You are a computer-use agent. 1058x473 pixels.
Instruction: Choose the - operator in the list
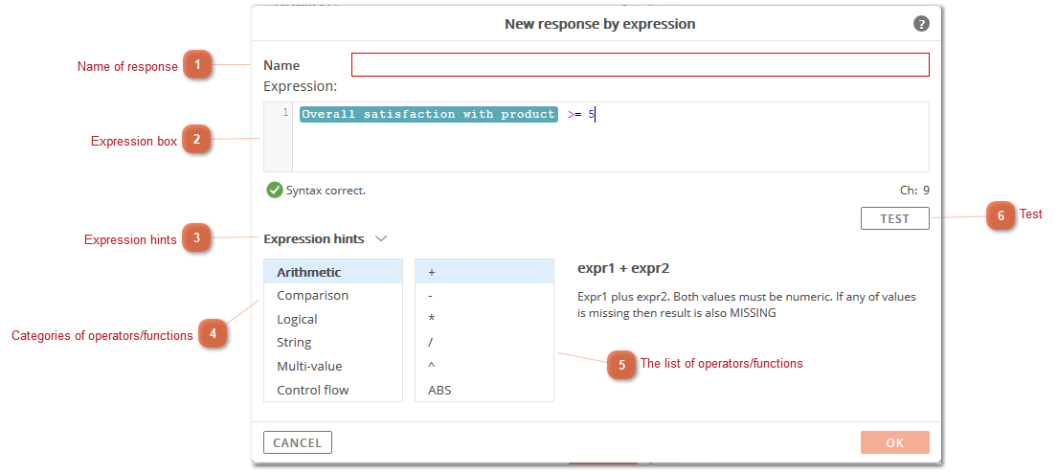tap(484, 296)
